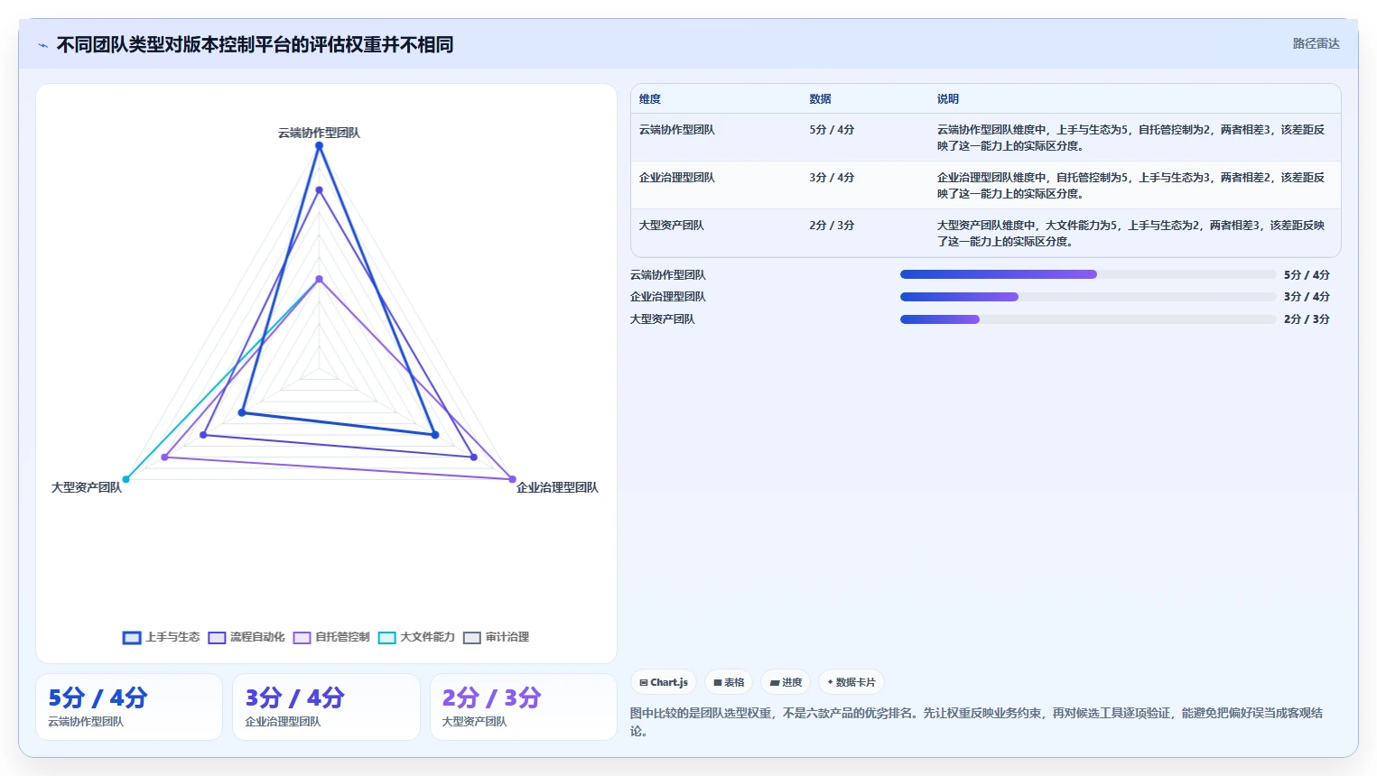The height and width of the screenshot is (776, 1377).
Task: Click the 进度 tag chip
Action: click(786, 682)
